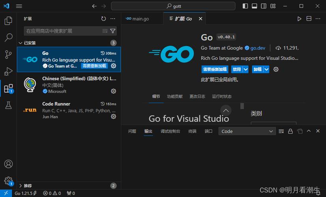Open the Code output channel dropdown

point(247,131)
